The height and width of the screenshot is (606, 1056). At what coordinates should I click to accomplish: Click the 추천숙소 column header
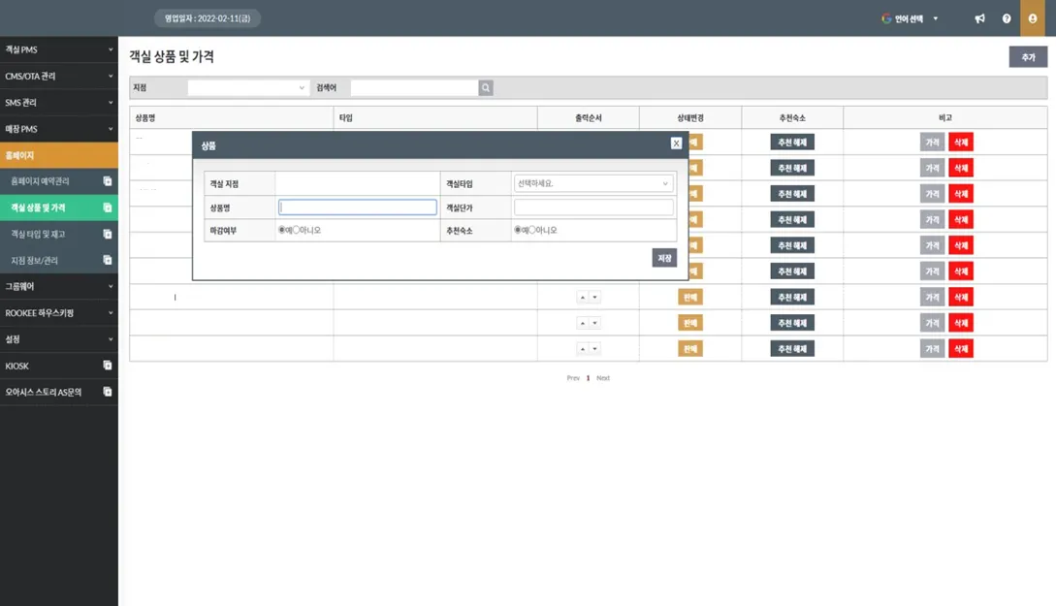click(x=792, y=118)
